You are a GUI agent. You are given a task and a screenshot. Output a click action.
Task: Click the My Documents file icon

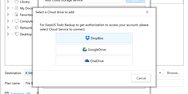tap(17, 8)
